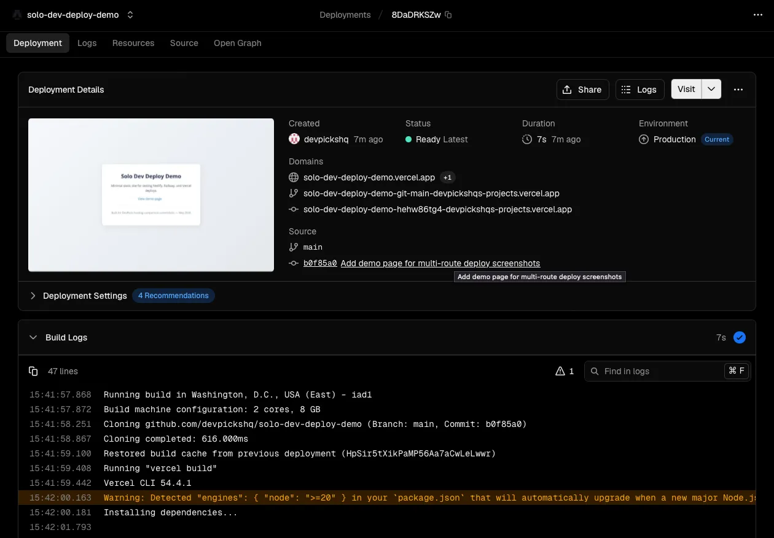774x538 pixels.
Task: Select the 'Running build in Washington' log line
Action: 387,394
